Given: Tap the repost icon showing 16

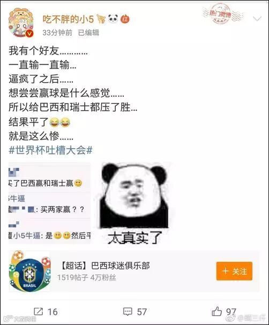Looking at the screenshot, I should tap(39, 312).
